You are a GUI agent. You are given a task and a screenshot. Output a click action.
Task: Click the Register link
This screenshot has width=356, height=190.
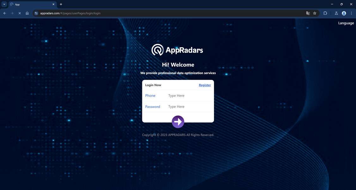[x=205, y=85]
